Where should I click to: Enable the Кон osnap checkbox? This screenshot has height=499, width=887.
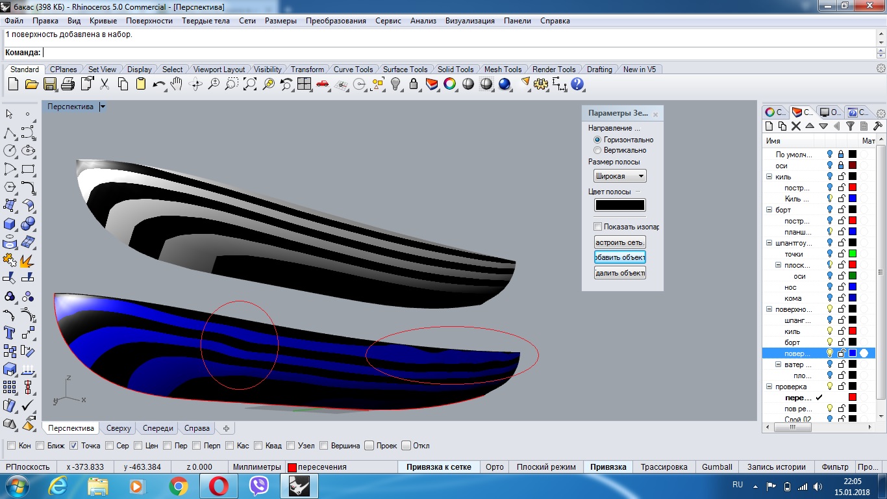pyautogui.click(x=11, y=446)
